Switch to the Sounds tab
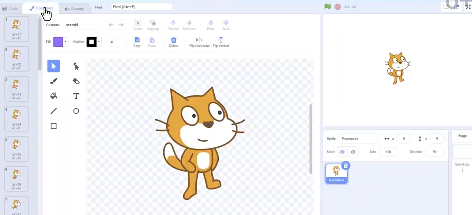Screen dimensions: 472x215 point(74,9)
